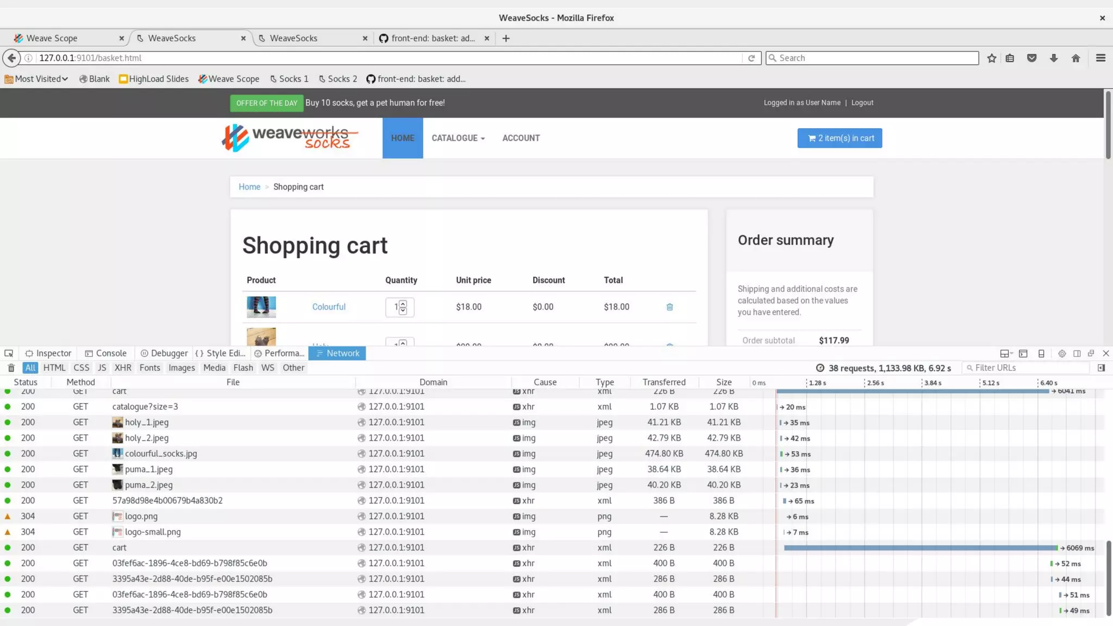Toggle the XHR request filter
The image size is (1113, 626).
coord(123,368)
